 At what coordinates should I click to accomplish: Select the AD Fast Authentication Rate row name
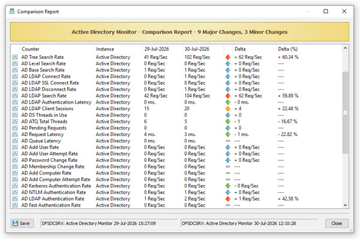[x=51, y=205]
